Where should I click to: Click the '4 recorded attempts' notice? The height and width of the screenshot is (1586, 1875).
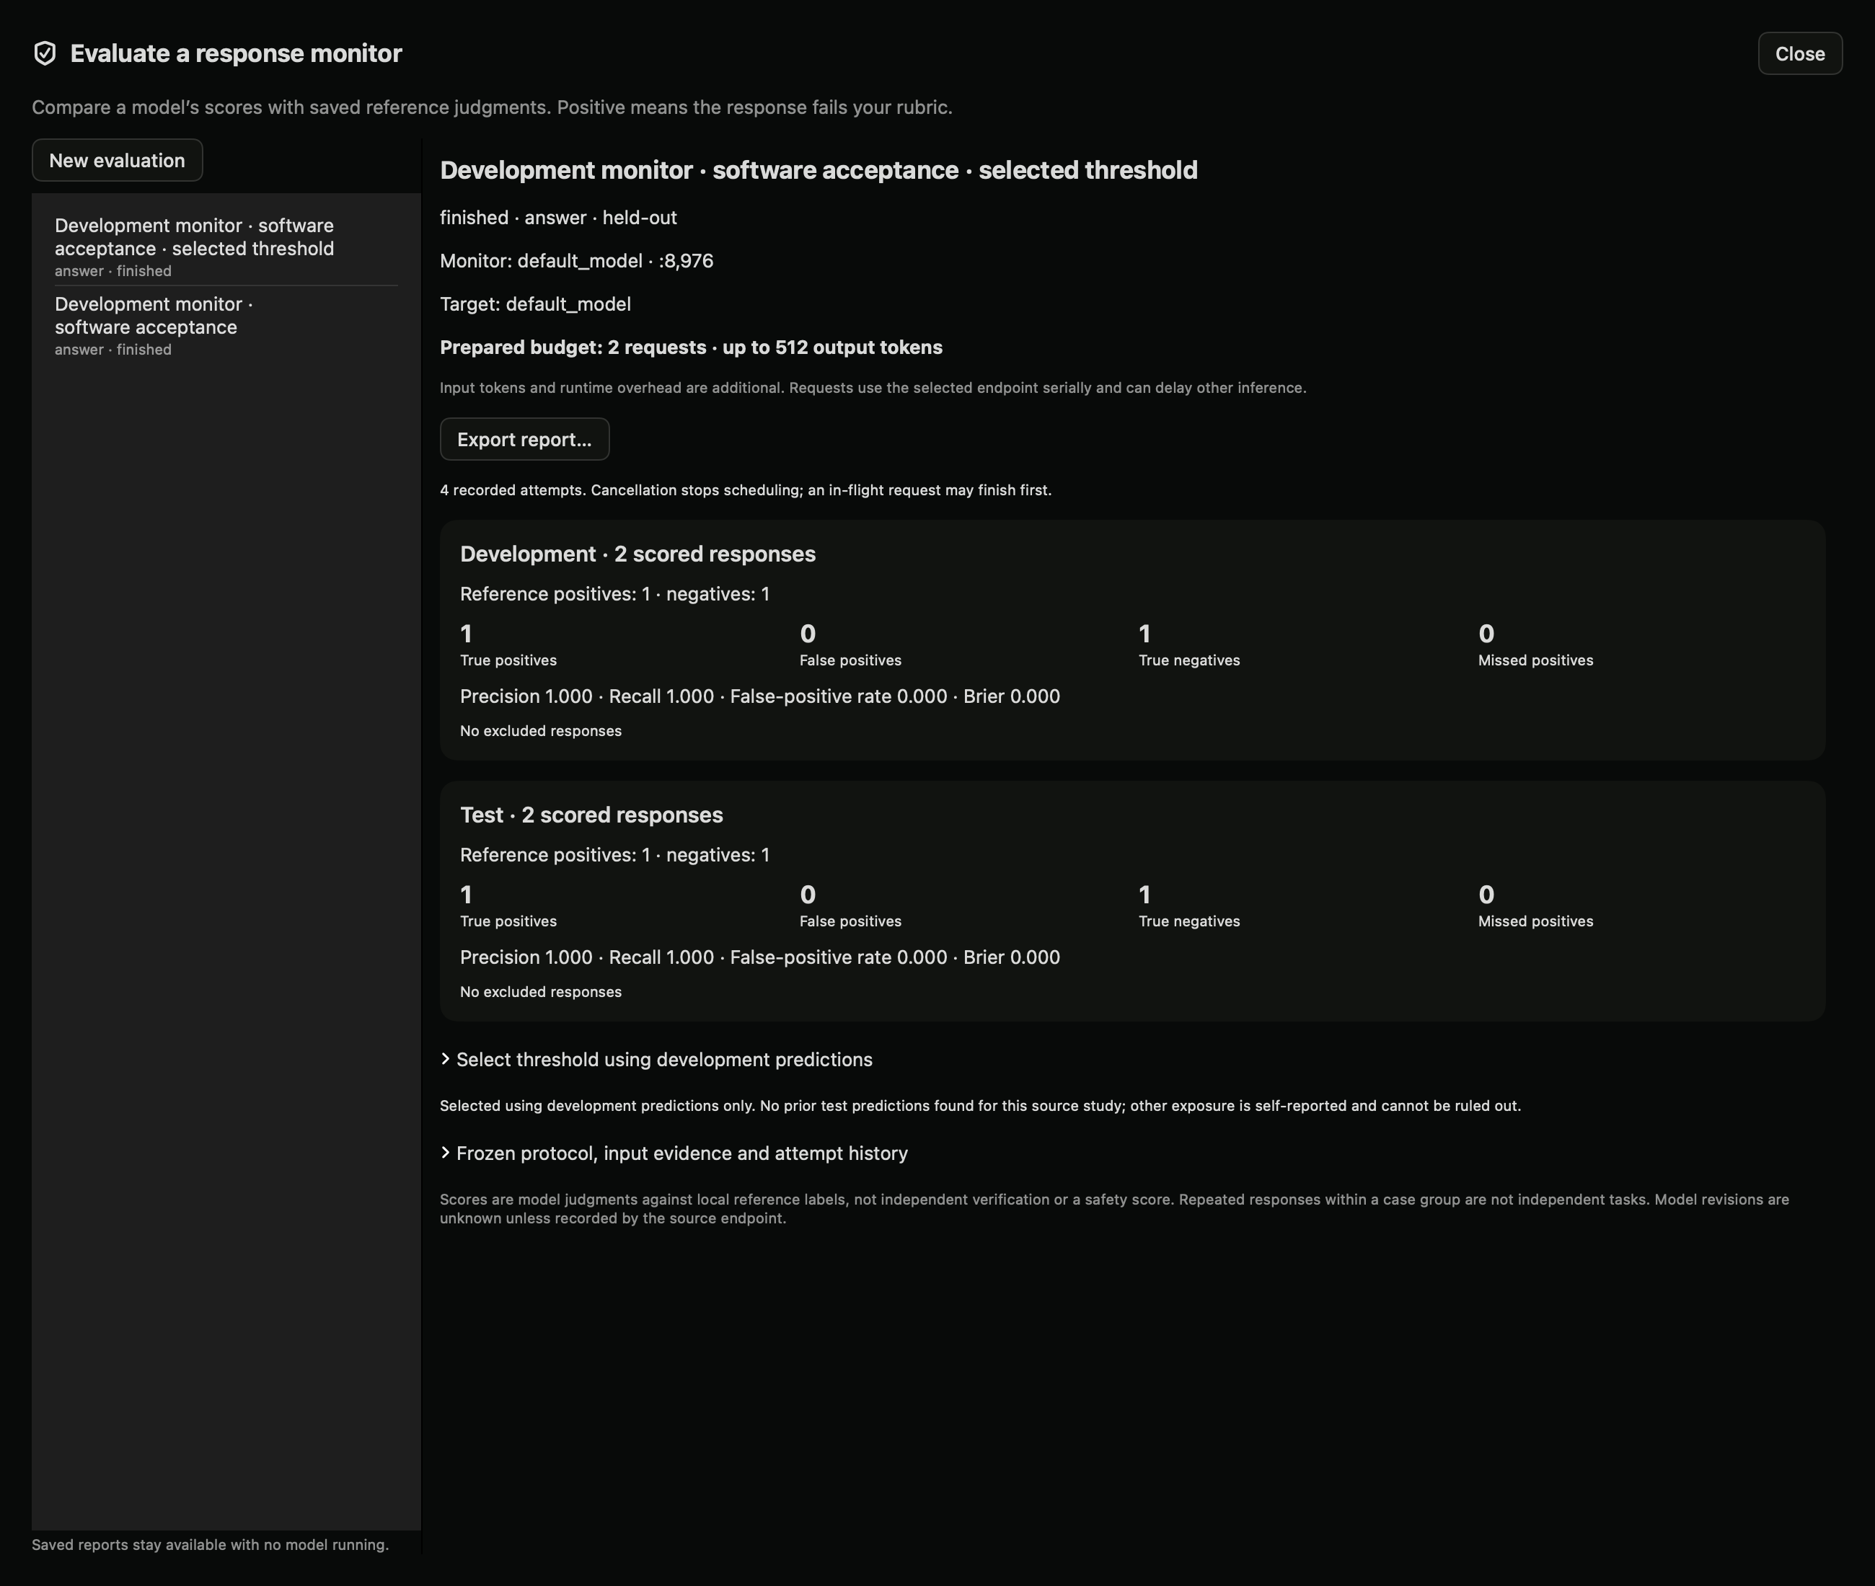pyautogui.click(x=746, y=490)
